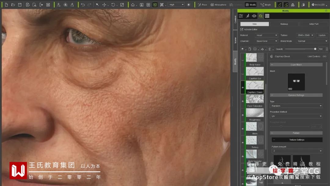Switch to the attribute sliders tab icon
The height and width of the screenshot is (186, 330).
tap(241, 16)
